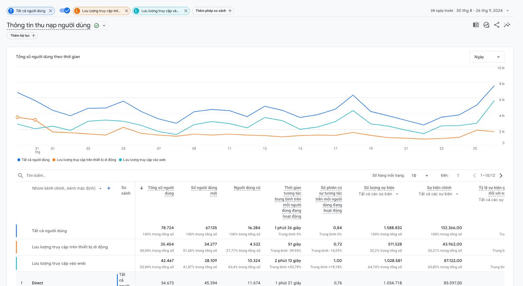
Task: Open event filter dropdown under 'Sự kiện chính'
Action: (x=439, y=194)
